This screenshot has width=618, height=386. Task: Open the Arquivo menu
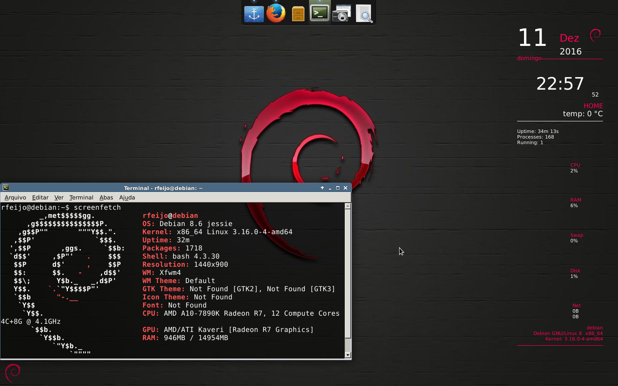tap(15, 197)
